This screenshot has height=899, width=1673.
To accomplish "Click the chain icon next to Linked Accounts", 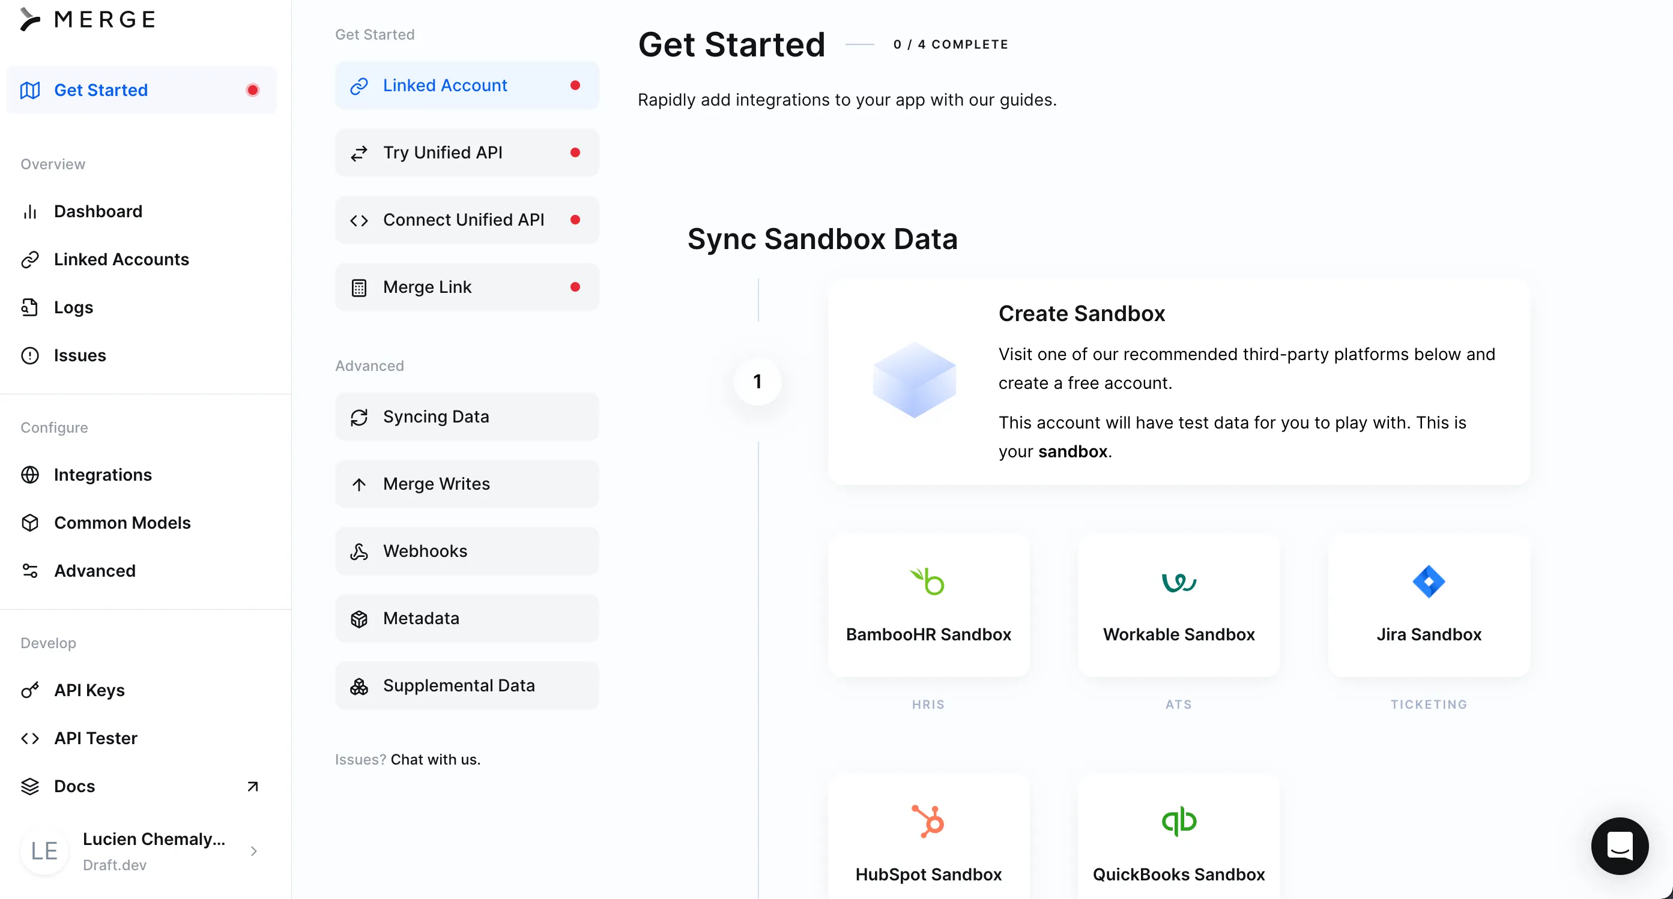I will (30, 260).
